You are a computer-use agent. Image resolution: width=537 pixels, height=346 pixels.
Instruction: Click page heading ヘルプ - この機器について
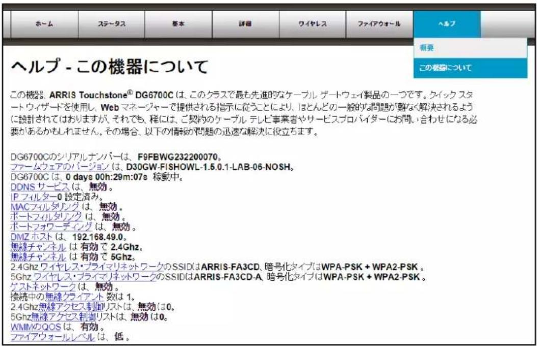(110, 66)
